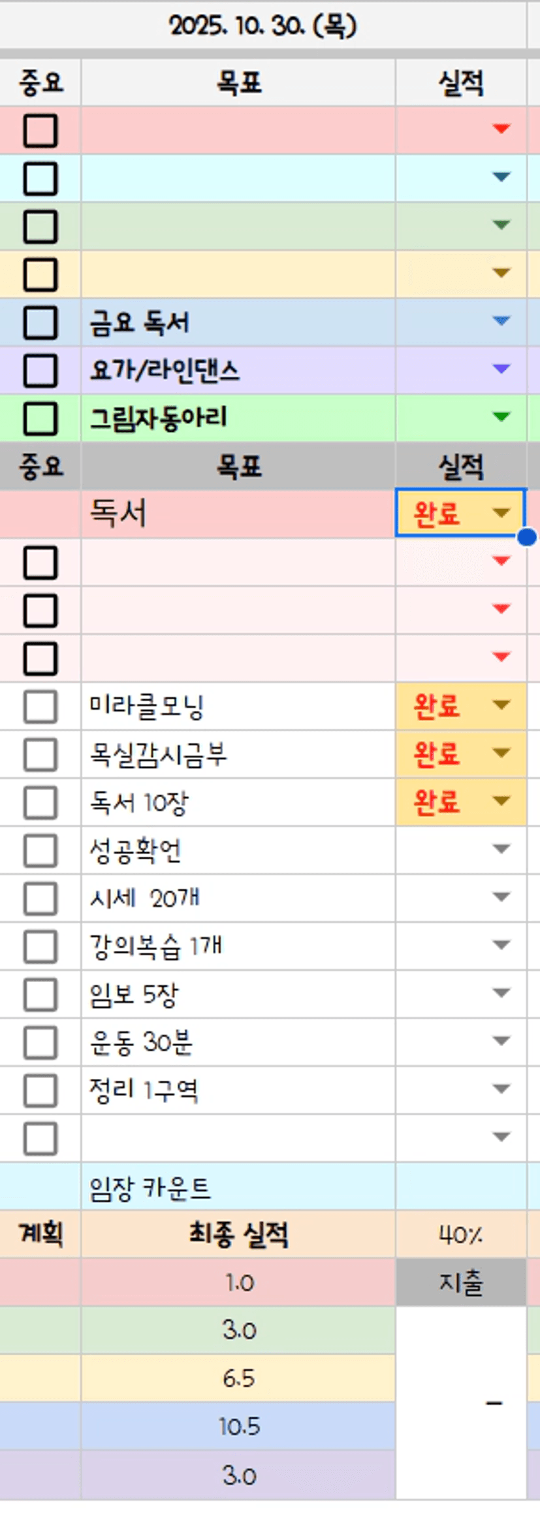Click the 독서 10장 goal text cell
The image size is (540, 1518).
pyautogui.click(x=238, y=802)
